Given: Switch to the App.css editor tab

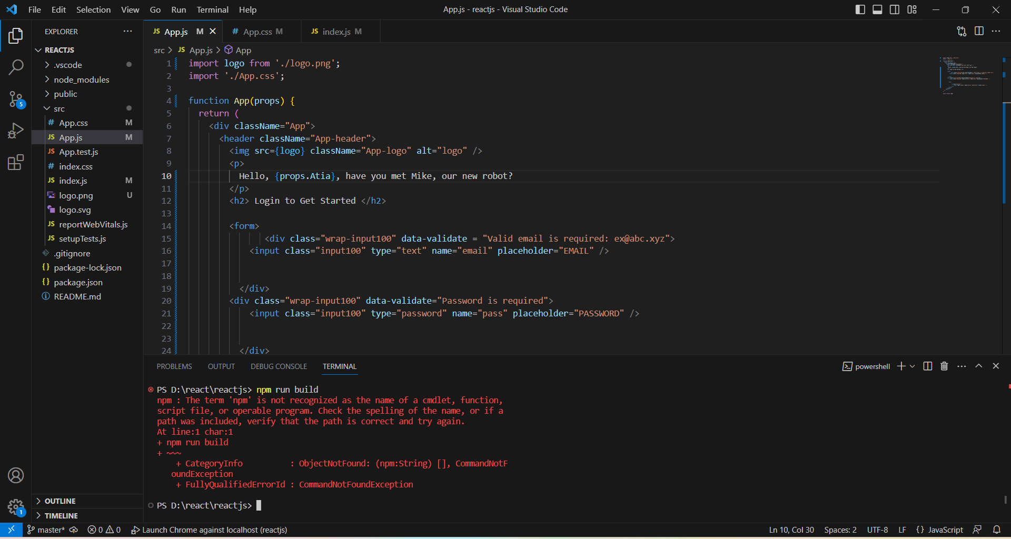Looking at the screenshot, I should pos(257,32).
